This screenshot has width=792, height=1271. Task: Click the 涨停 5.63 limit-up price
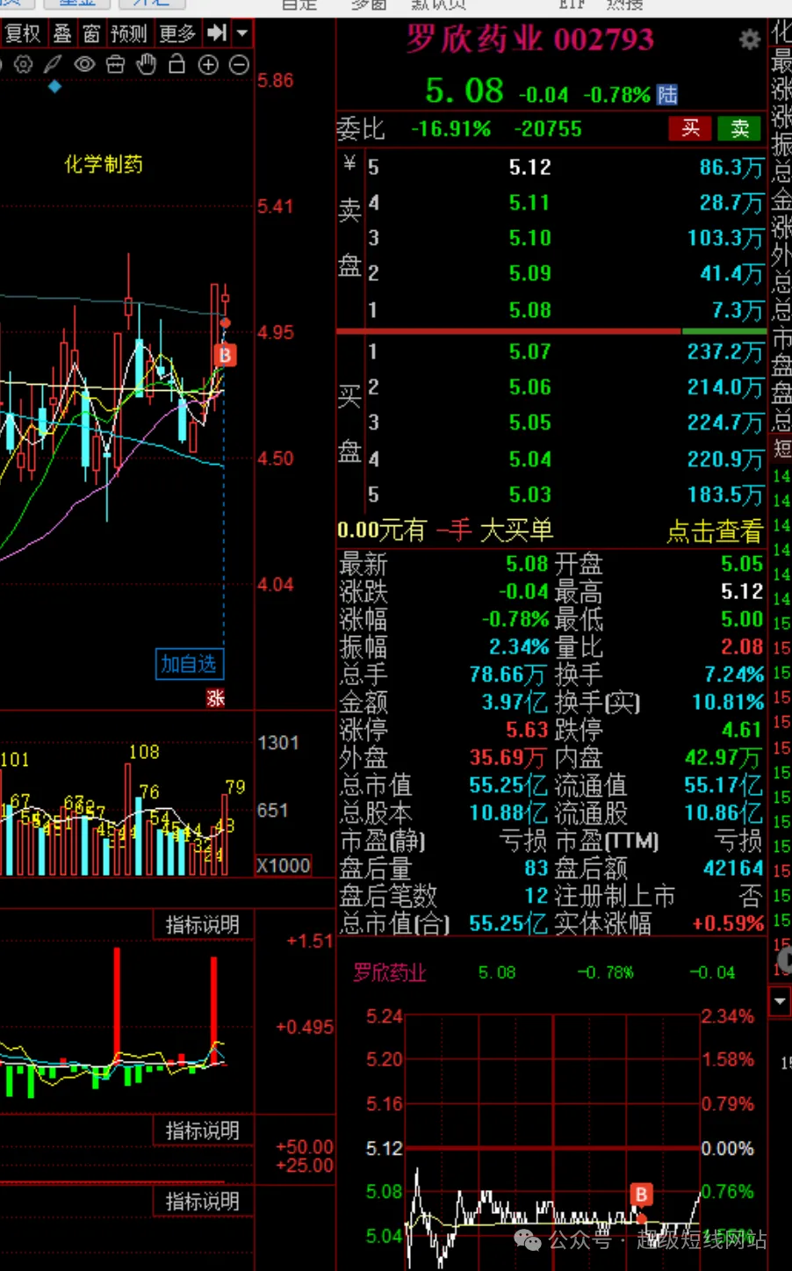(x=527, y=730)
